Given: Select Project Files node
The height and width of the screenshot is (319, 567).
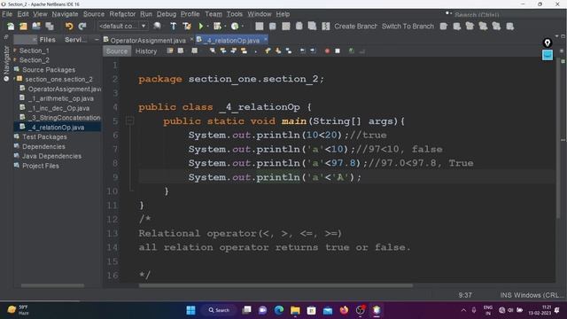Looking at the screenshot, I should click(41, 166).
